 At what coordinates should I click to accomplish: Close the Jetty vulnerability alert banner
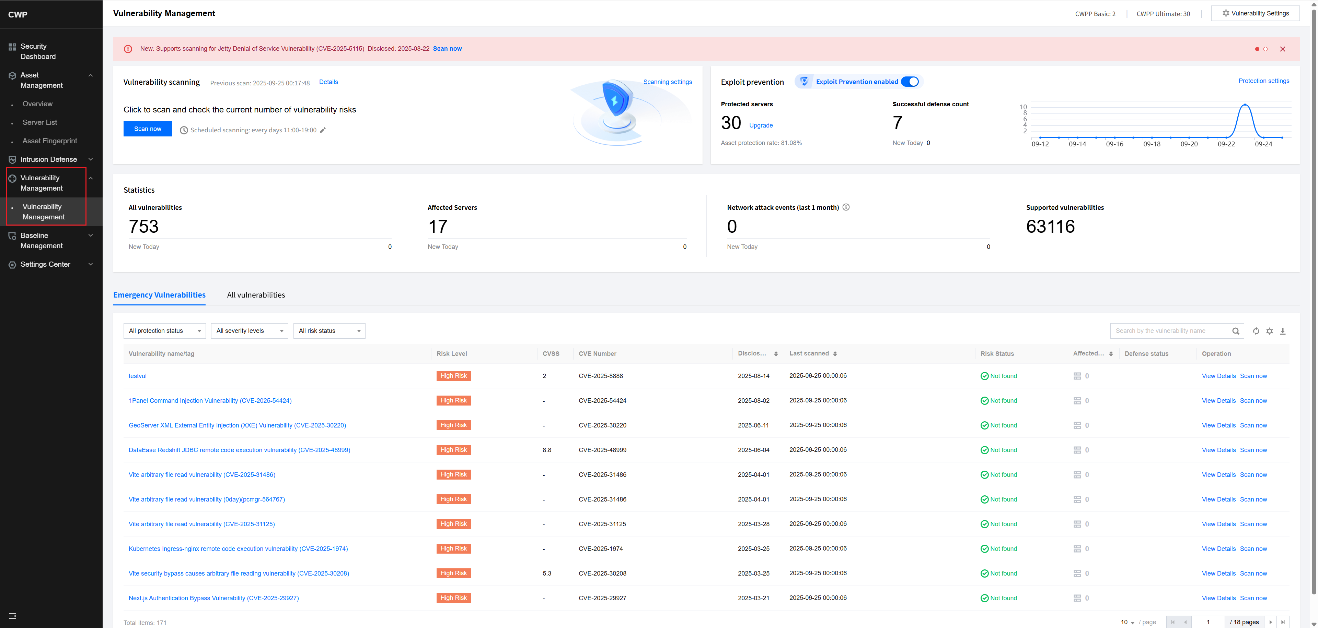point(1282,49)
